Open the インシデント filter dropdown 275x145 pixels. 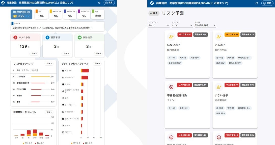pyautogui.click(x=159, y=25)
